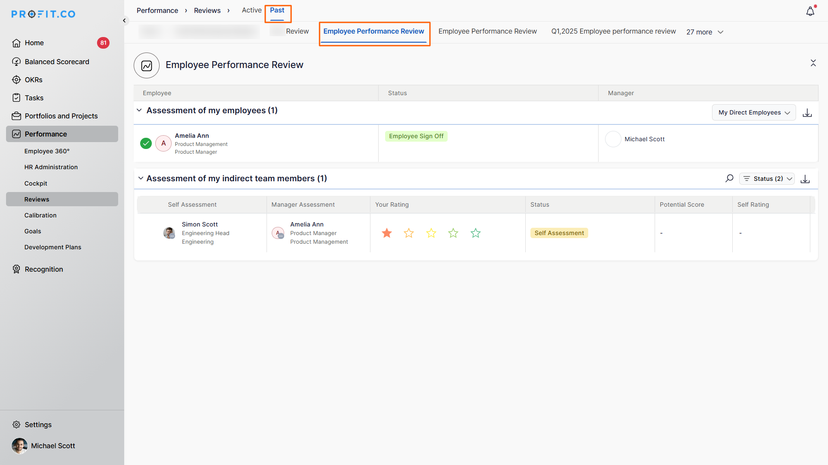Open Settings in the sidebar

38,425
